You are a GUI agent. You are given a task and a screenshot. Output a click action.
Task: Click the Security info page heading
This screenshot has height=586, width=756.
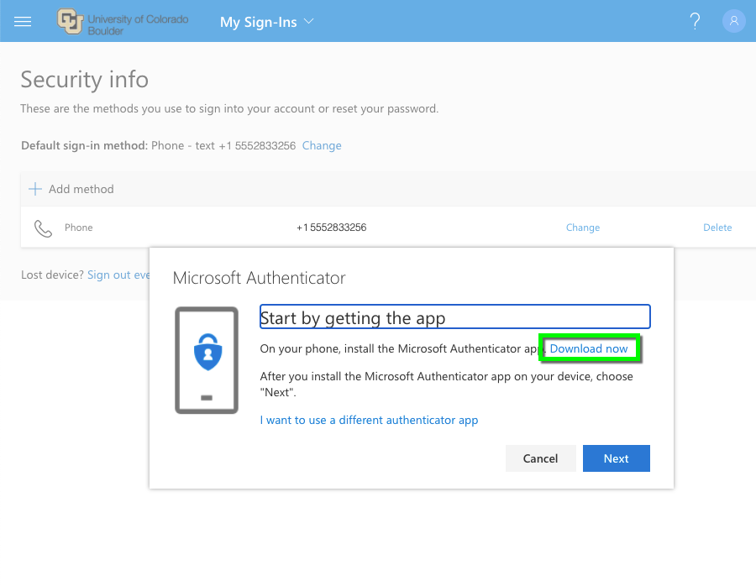coord(84,80)
